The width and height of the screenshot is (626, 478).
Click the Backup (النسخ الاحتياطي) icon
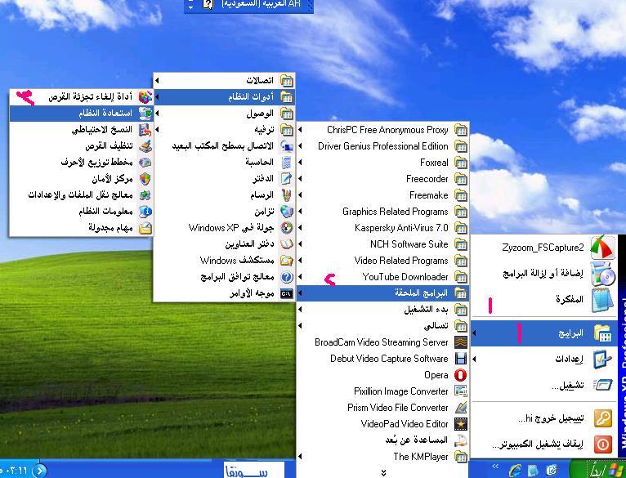(145, 129)
